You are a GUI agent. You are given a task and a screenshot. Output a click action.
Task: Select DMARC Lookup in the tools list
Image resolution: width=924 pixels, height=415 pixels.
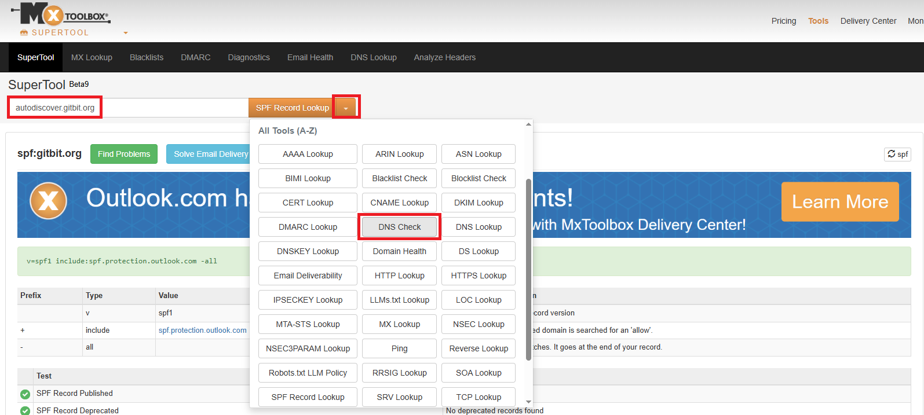tap(308, 227)
